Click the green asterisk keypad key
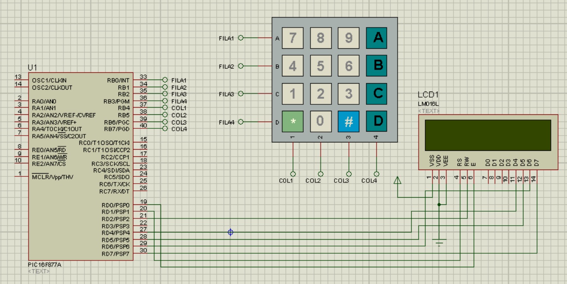Viewport: 567px width, 284px height. click(293, 122)
